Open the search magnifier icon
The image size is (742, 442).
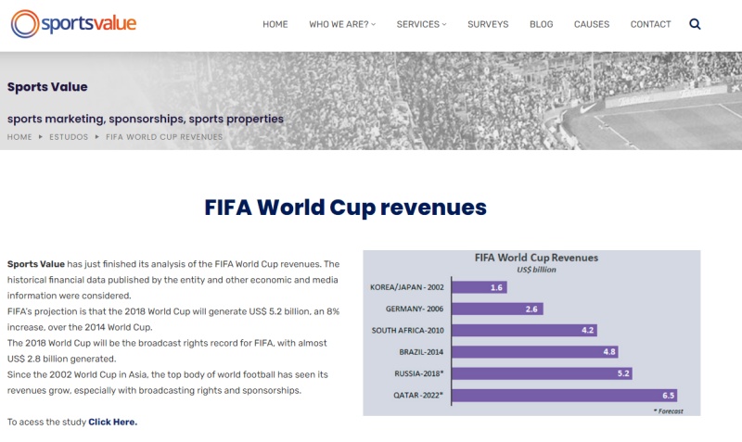(x=695, y=24)
